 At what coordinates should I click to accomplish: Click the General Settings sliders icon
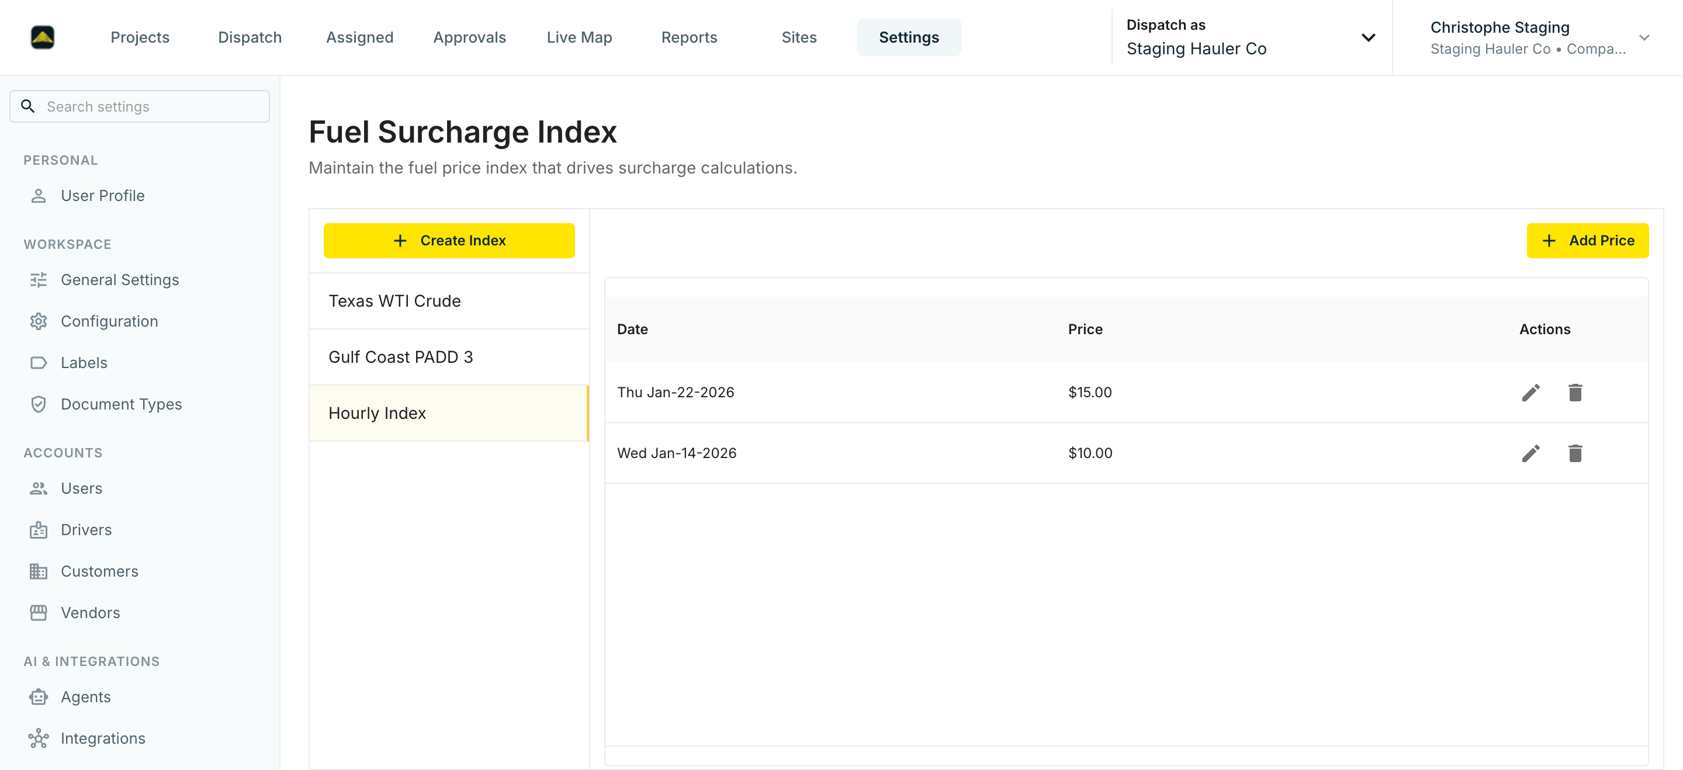(39, 280)
